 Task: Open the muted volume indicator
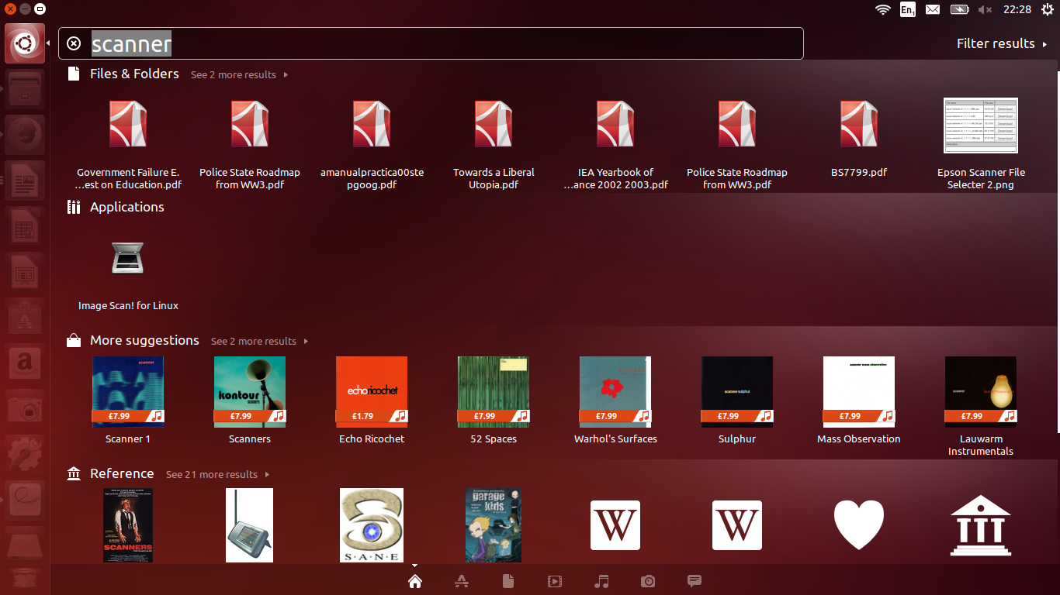pyautogui.click(x=985, y=9)
